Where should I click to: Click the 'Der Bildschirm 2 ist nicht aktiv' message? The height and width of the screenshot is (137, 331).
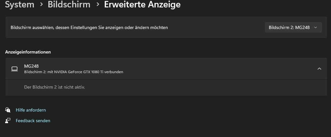point(54,87)
